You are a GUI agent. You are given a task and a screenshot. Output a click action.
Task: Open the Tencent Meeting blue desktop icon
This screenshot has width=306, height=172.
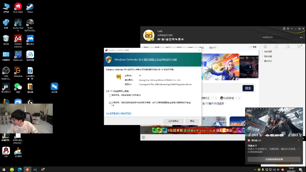30,40
